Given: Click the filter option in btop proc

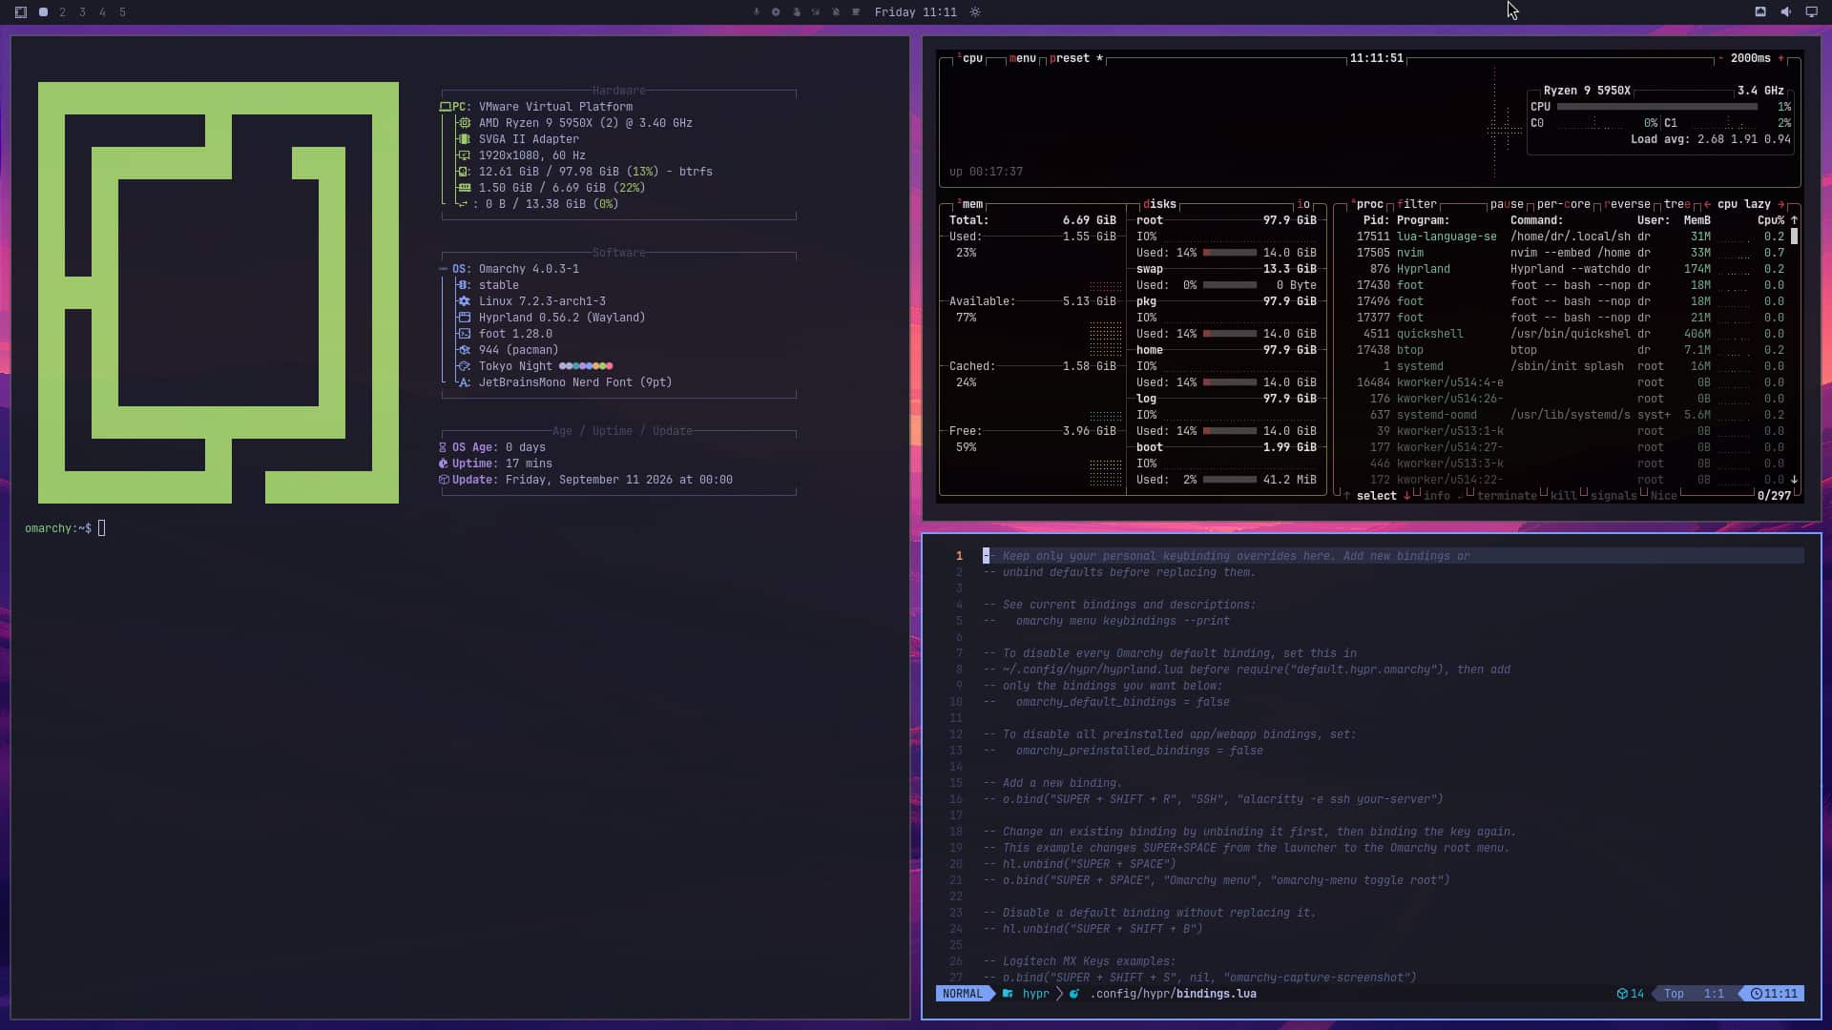Looking at the screenshot, I should pos(1417,204).
